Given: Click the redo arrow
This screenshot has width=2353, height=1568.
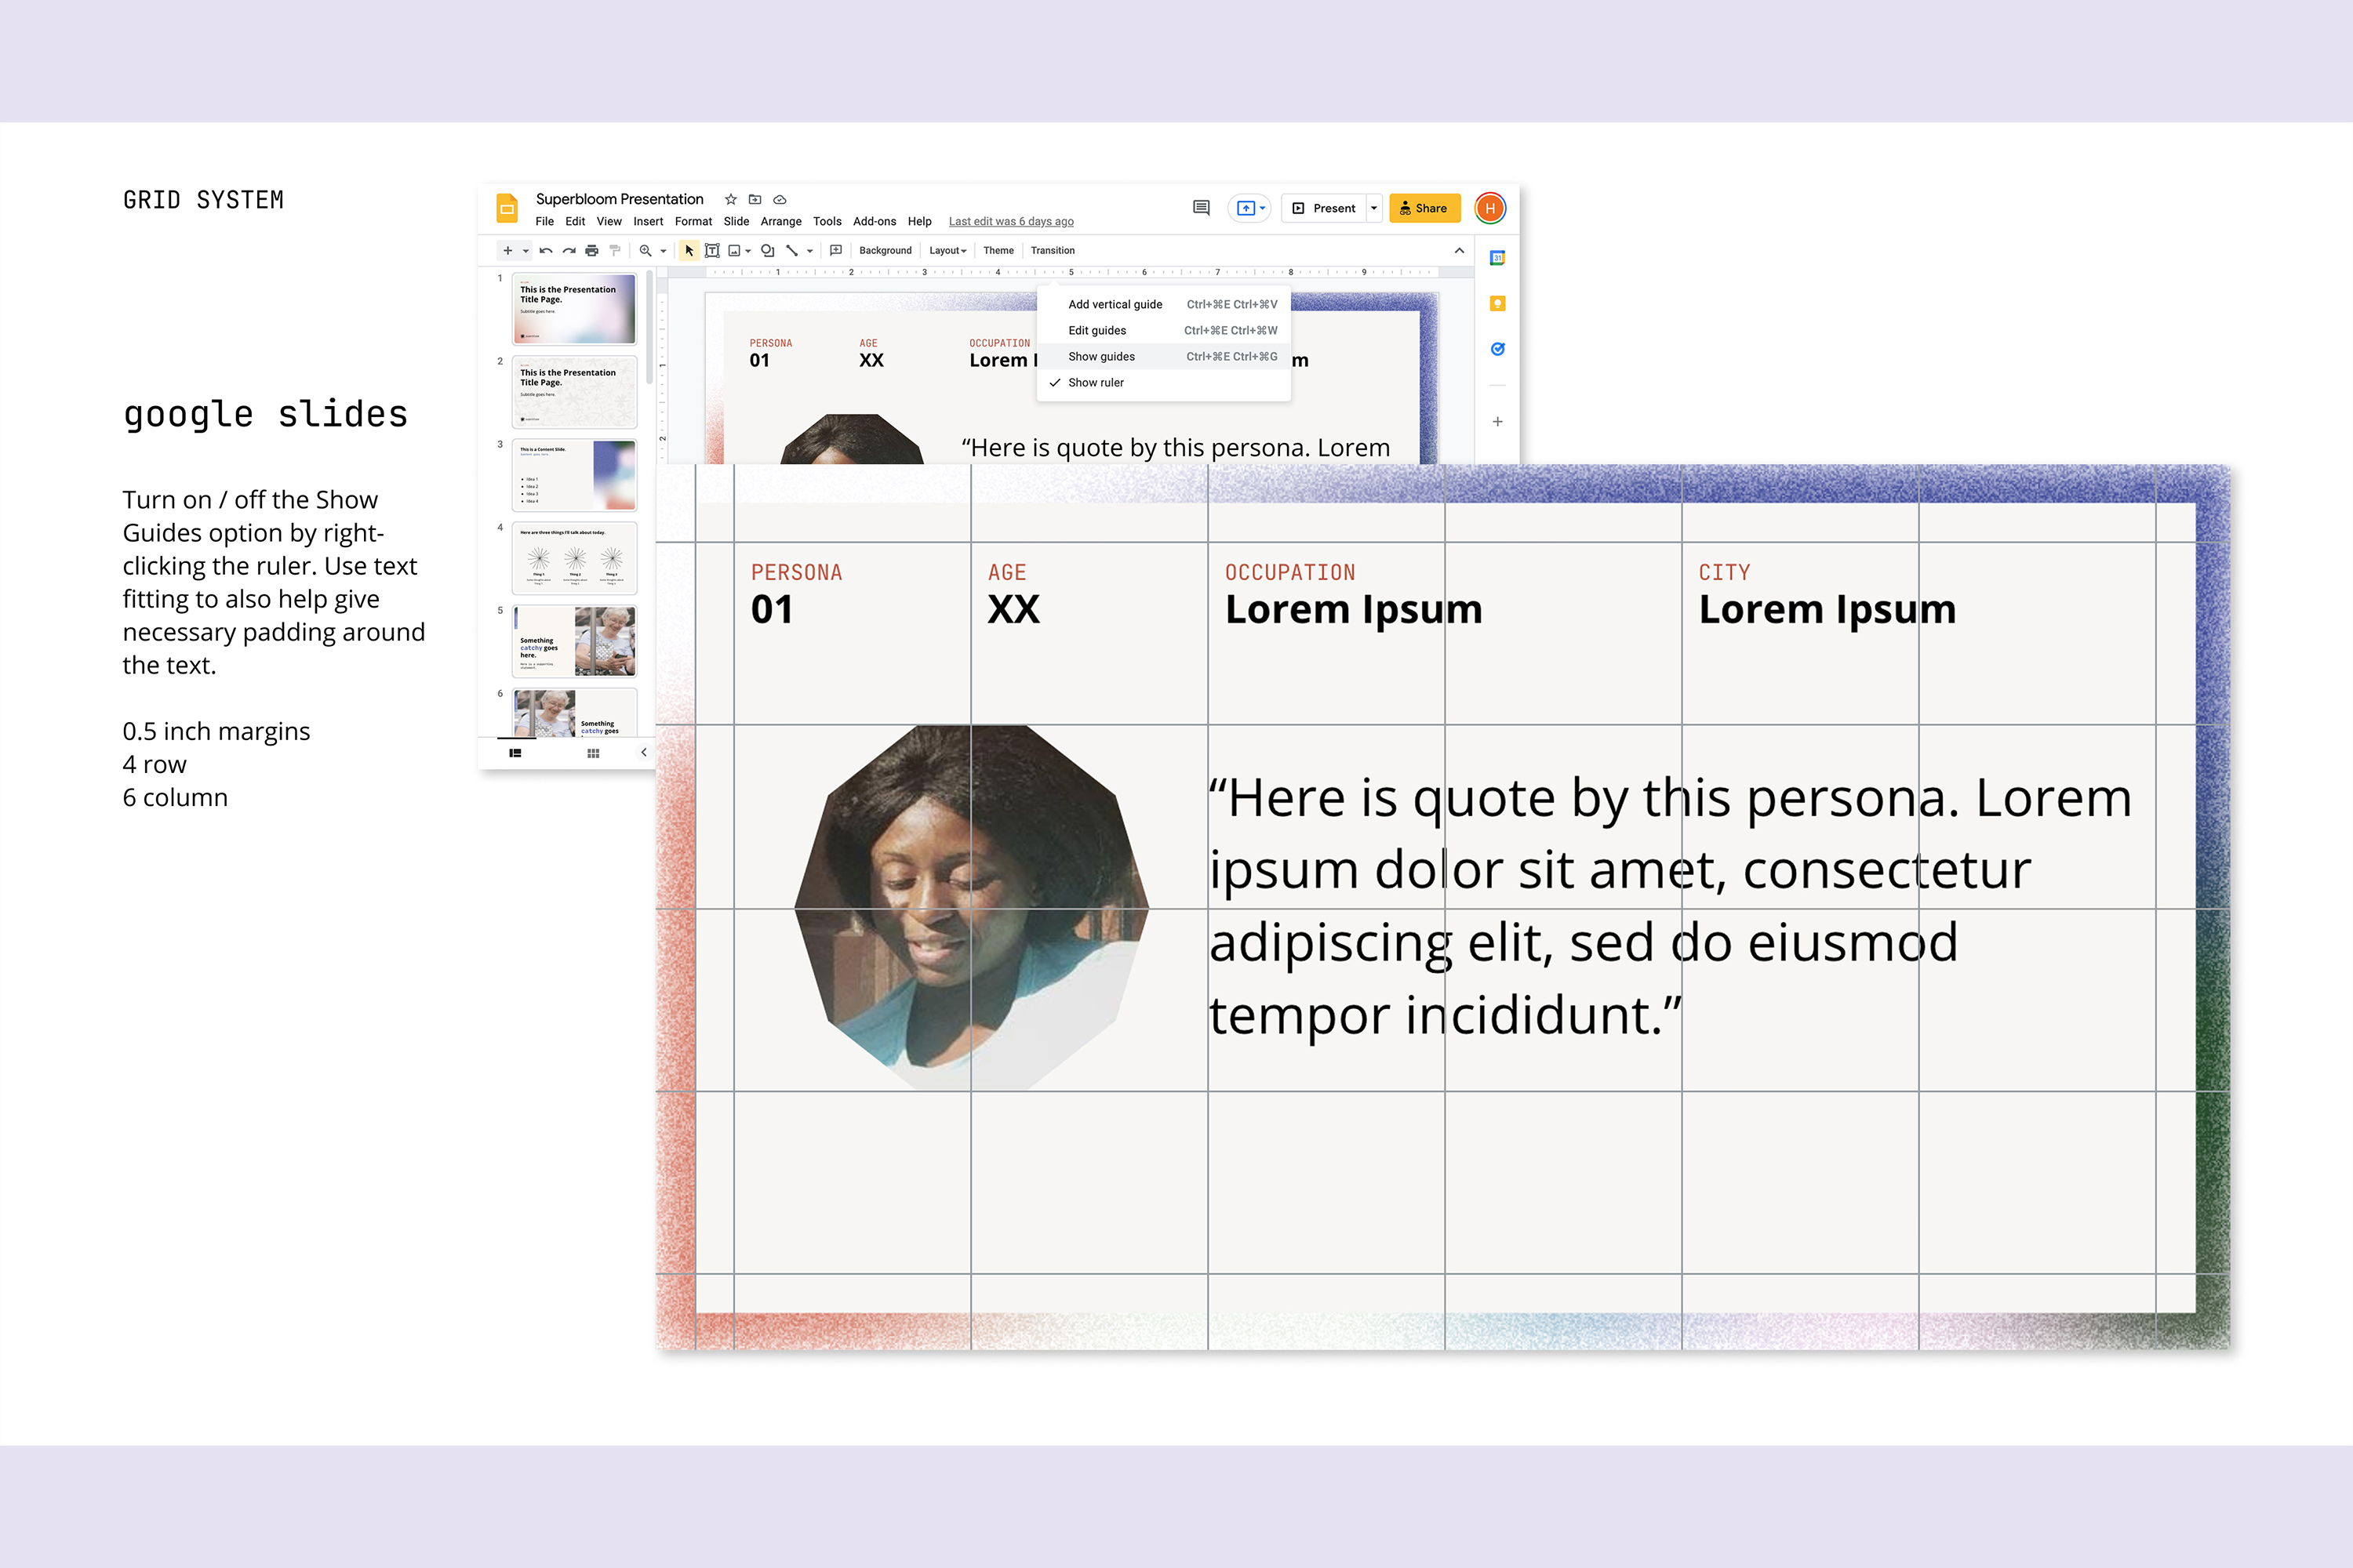Looking at the screenshot, I should (x=568, y=251).
